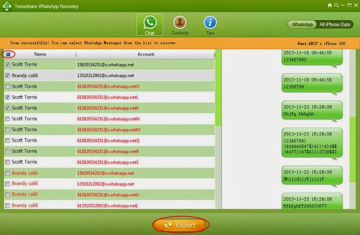Click the Tenorshare app logo icon
360x235 pixels.
[7, 6]
